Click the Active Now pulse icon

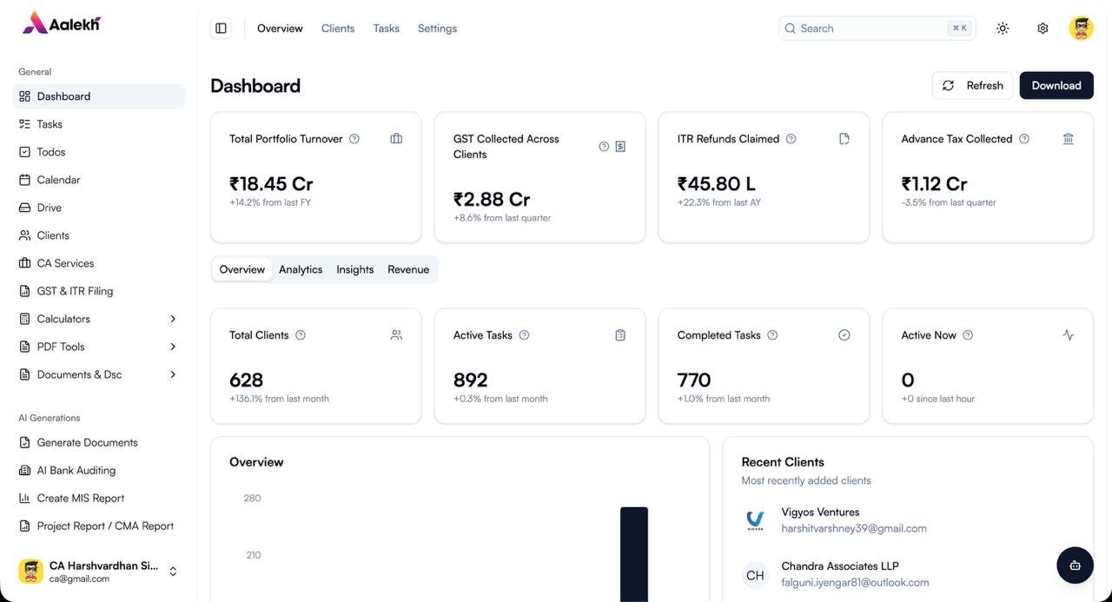coord(1068,335)
